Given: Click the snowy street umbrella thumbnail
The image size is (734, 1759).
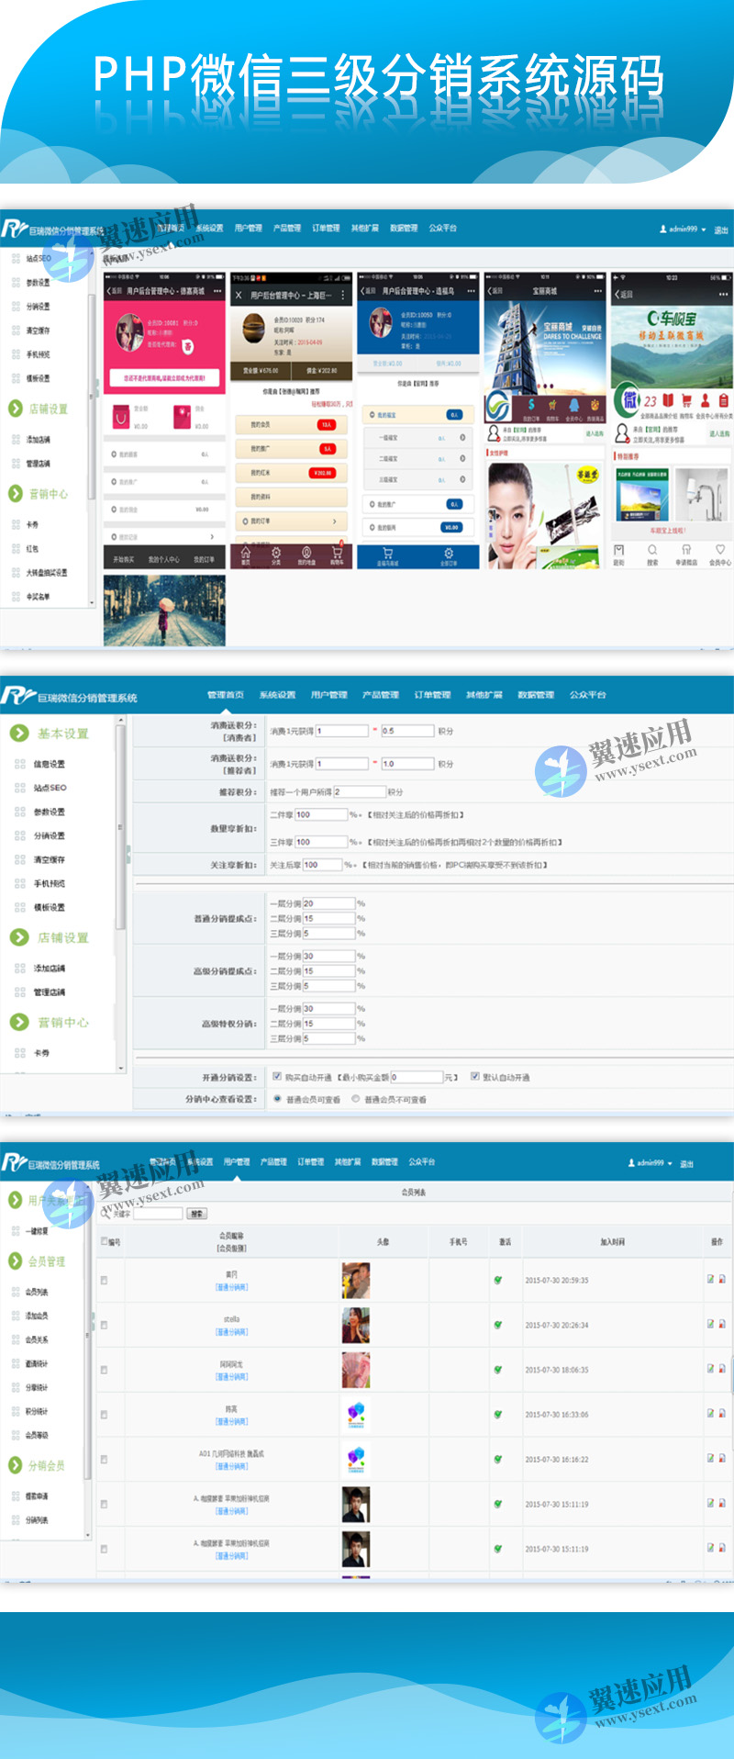Looking at the screenshot, I should point(164,611).
